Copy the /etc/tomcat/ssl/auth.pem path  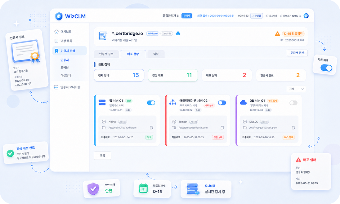[x=222, y=128]
